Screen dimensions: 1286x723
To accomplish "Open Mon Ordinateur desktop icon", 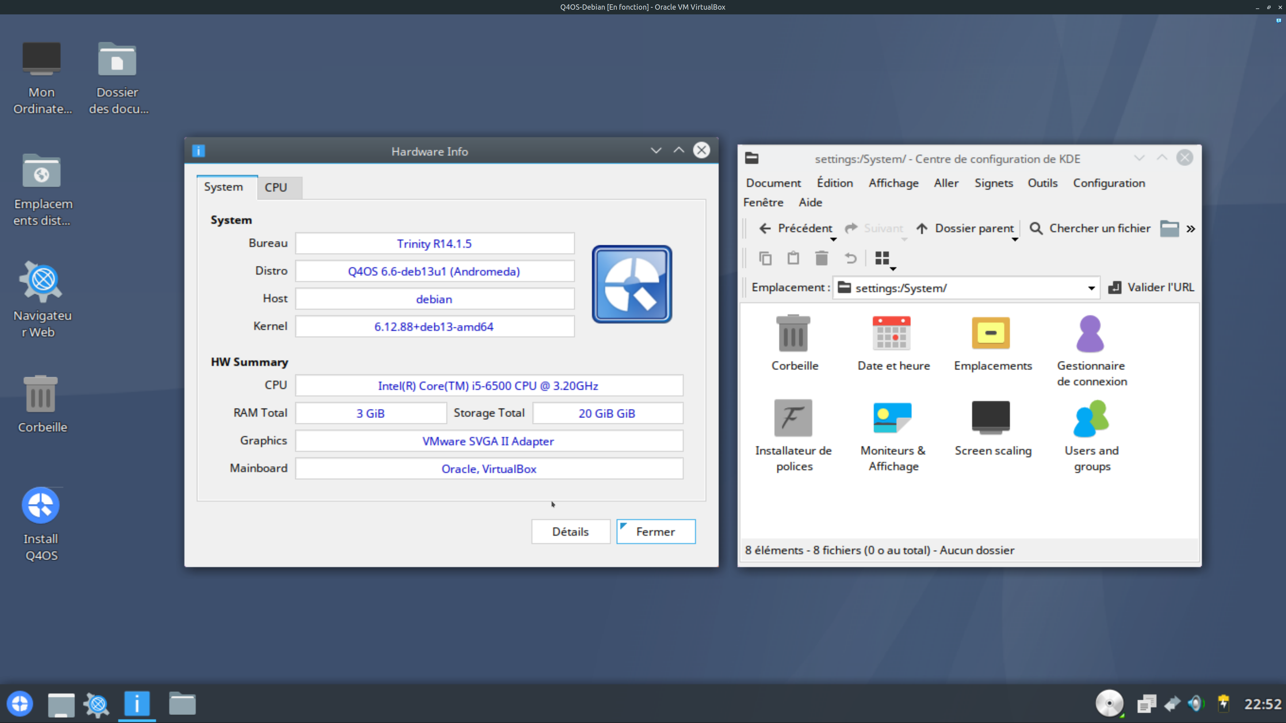I will [x=42, y=78].
